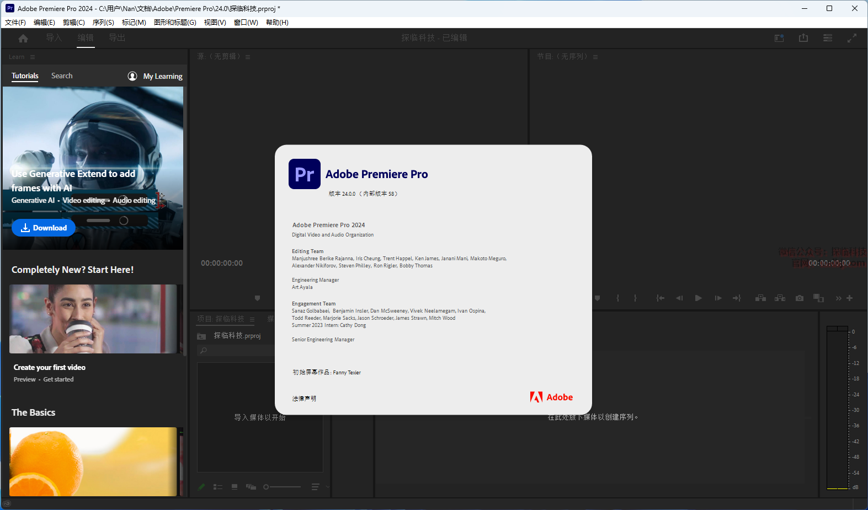Click the Mark In bracket icon
Image resolution: width=868 pixels, height=510 pixels.
618,298
